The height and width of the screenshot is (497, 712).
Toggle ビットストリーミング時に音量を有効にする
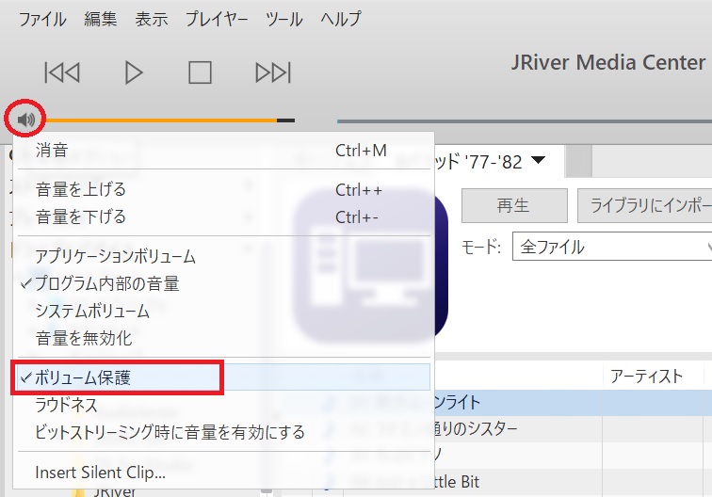pyautogui.click(x=223, y=432)
